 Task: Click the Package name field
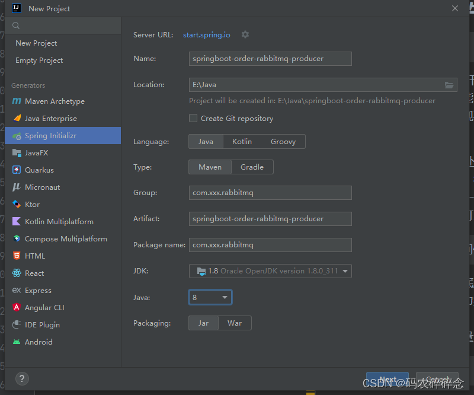pos(270,245)
